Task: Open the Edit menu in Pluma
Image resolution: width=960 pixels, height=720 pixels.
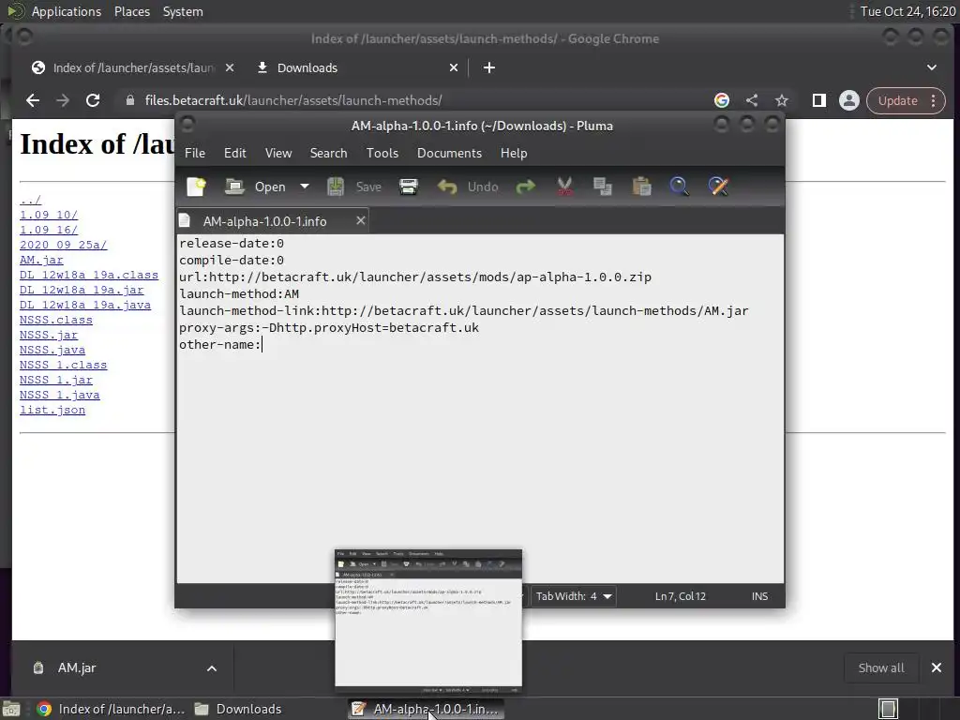Action: pyautogui.click(x=235, y=153)
